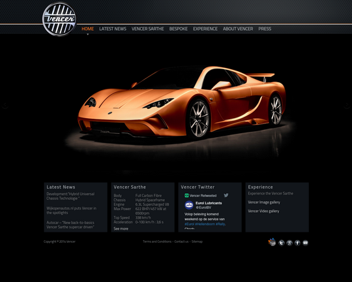Click the Vencer Retweeted label

(x=203, y=196)
